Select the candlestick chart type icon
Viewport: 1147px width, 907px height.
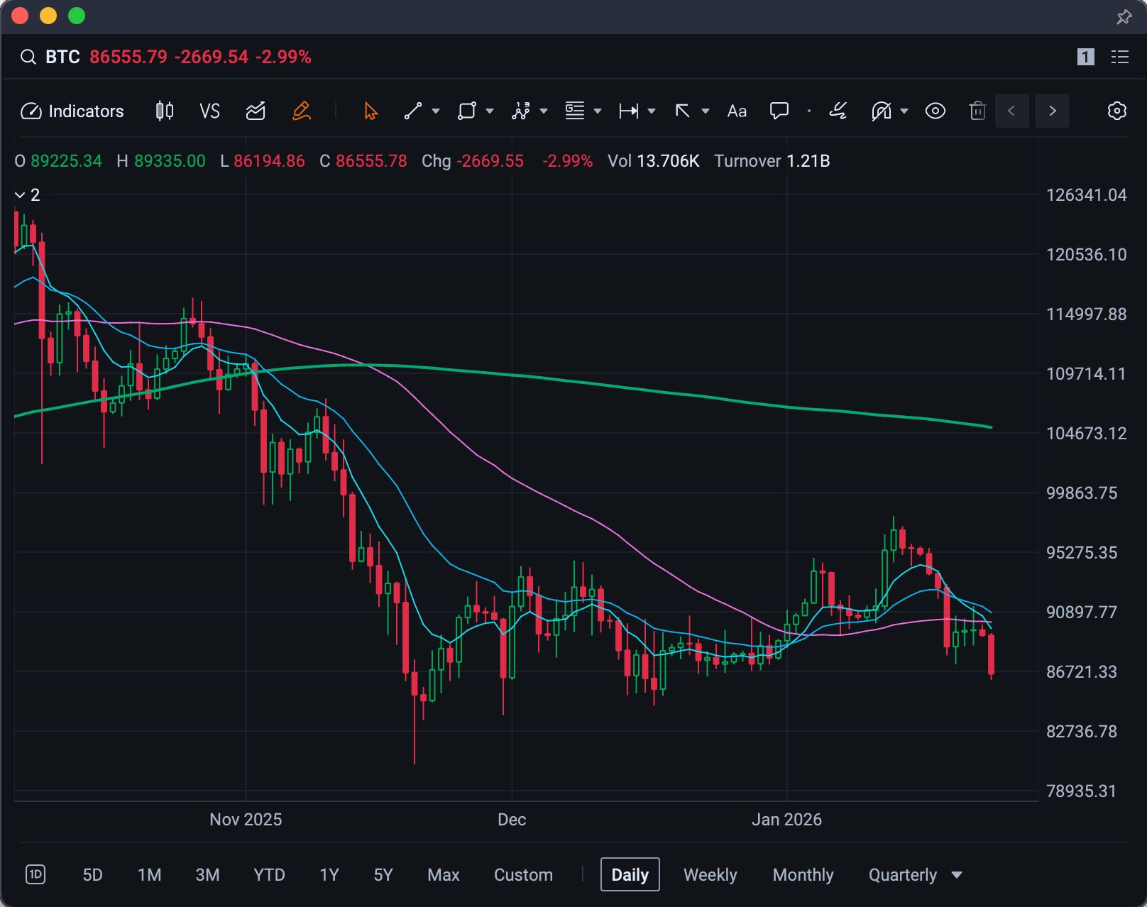(164, 111)
